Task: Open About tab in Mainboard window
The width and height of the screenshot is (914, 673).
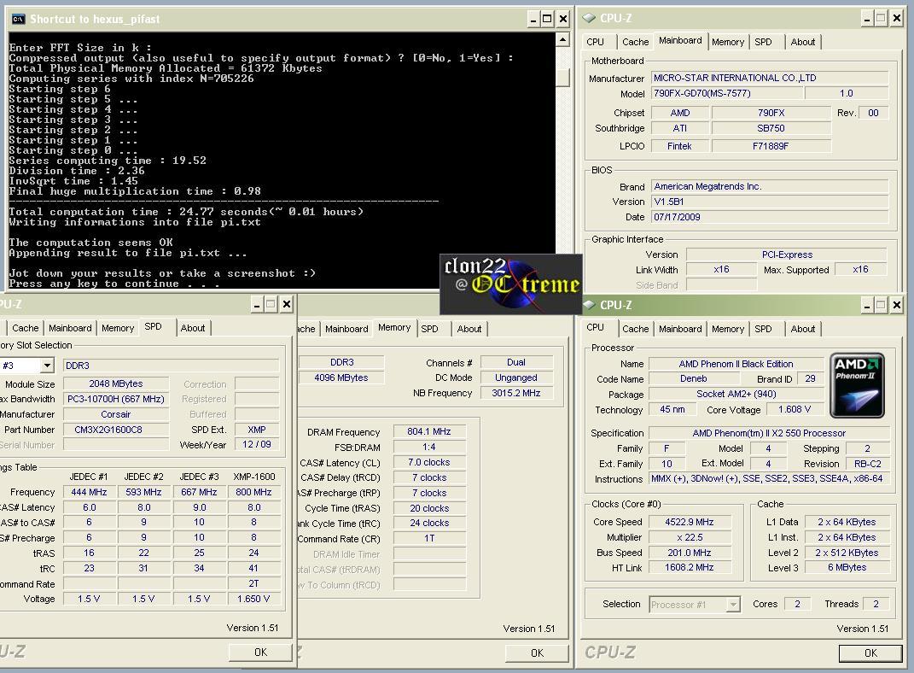Action: [803, 42]
